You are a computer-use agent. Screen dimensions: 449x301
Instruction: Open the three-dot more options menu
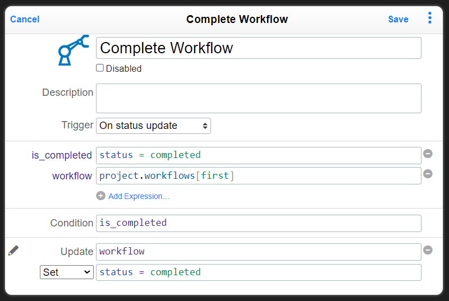pyautogui.click(x=429, y=18)
